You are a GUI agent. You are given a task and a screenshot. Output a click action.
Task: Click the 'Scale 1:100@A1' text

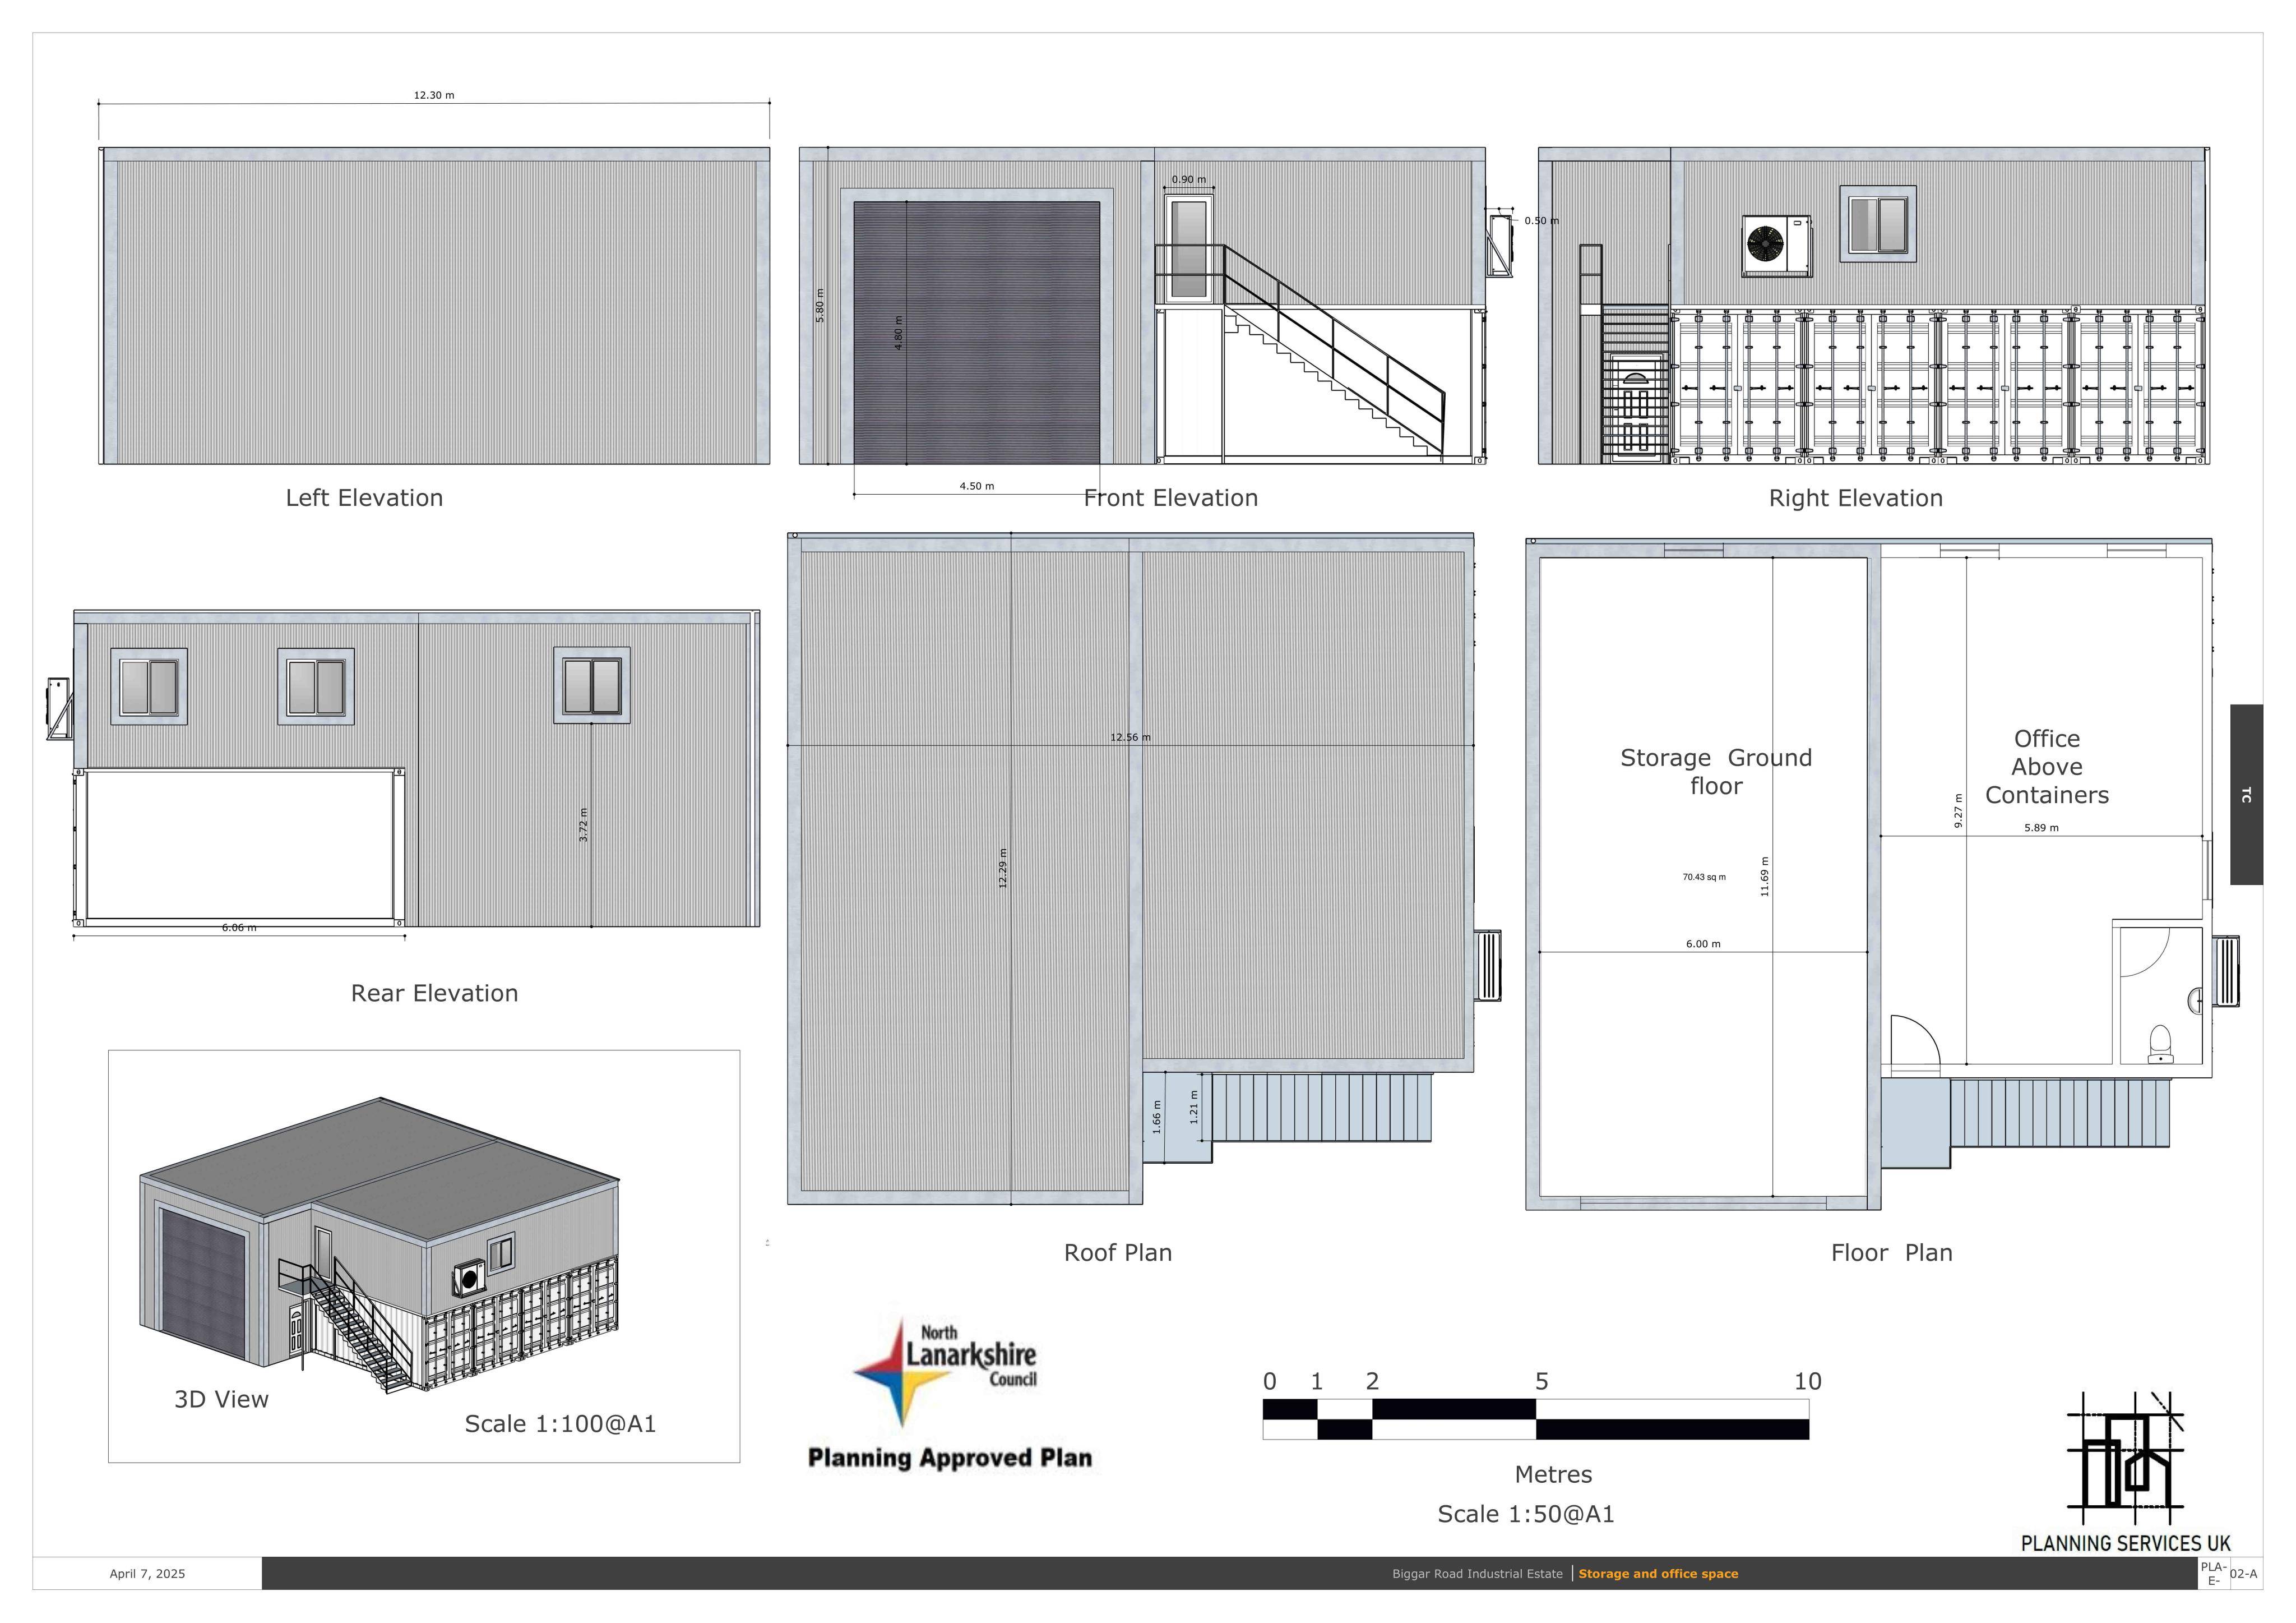point(560,1423)
